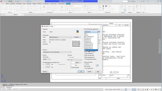This screenshot has height=91, width=162.
Task: Select the Line tool in Draw panel
Action: (x=2, y=7)
